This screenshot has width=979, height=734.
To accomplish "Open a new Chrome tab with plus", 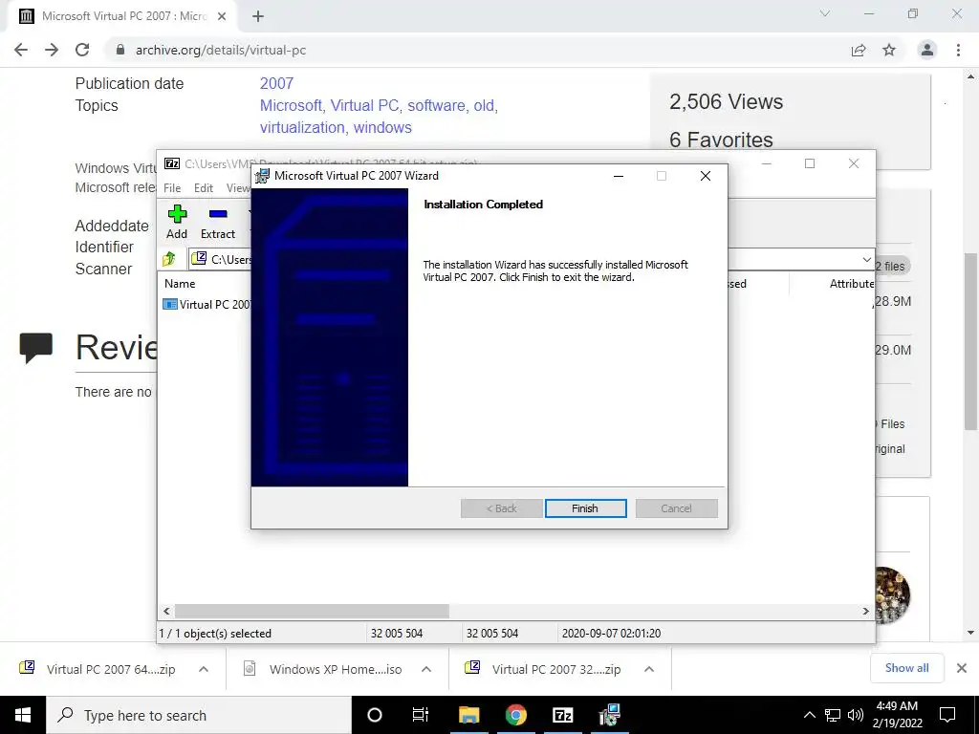I will pyautogui.click(x=258, y=16).
